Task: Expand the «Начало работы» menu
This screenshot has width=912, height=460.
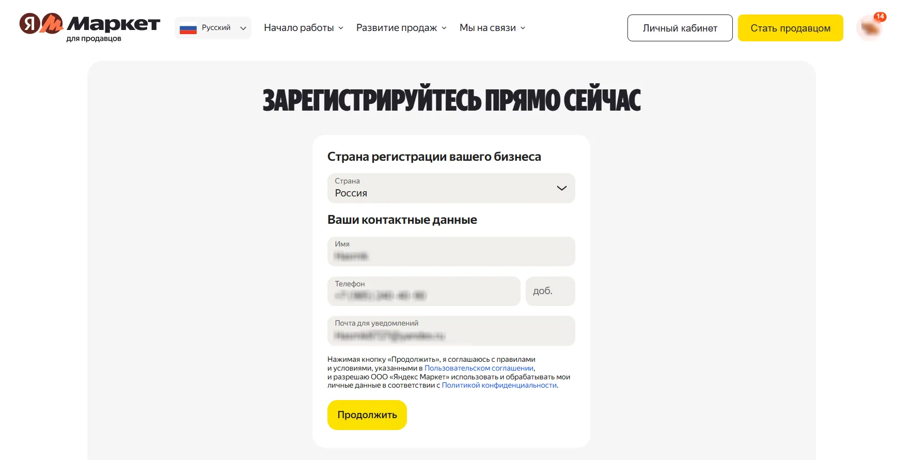Action: click(x=298, y=28)
